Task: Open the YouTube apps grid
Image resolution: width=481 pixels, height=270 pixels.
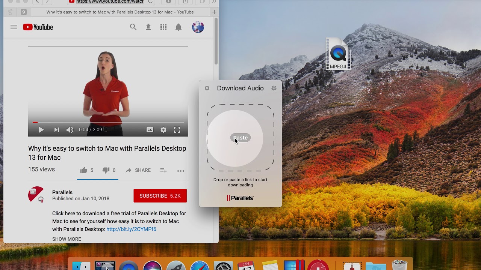Action: click(163, 27)
